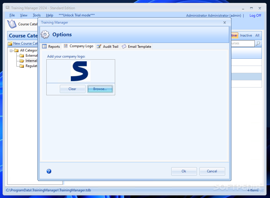Open the Reports tab
The height and width of the screenshot is (198, 270).
tap(51, 47)
